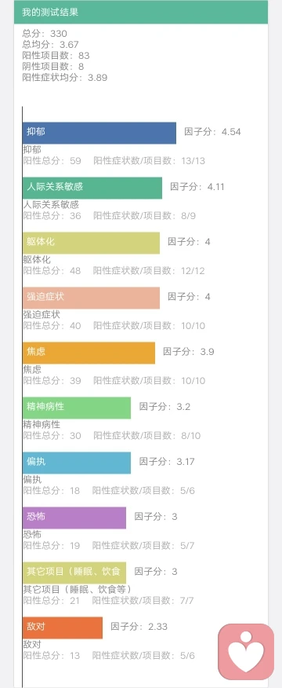Click 因子分：4.11 beside 人际关系敏感

click(x=197, y=187)
